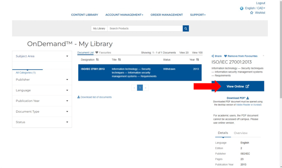Click the View Online button
This screenshot has height=168, width=282.
(238, 86)
